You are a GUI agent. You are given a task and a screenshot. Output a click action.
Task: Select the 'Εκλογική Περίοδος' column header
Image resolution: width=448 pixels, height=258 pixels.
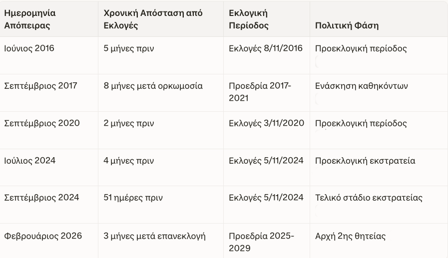(248, 19)
